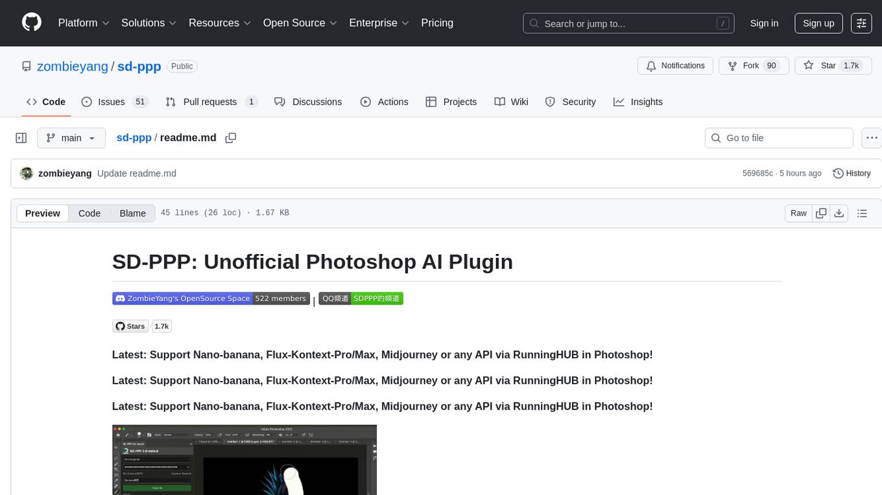Expand the Platform menu
882x495 pixels.
click(x=84, y=23)
